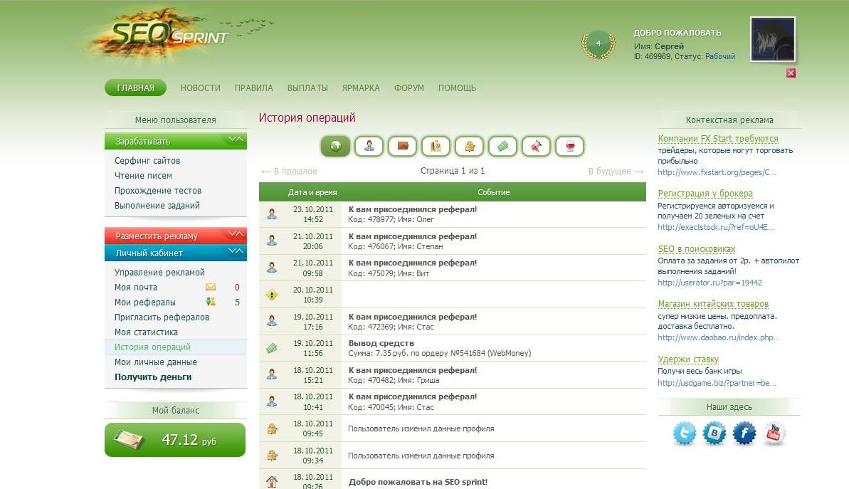
Task: Select the globe all-operations filter icon
Action: click(336, 146)
